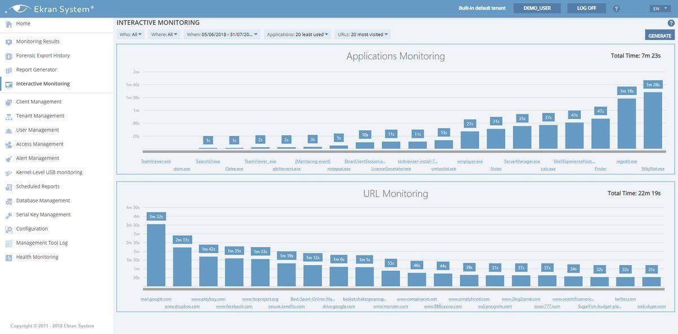678x334 pixels.
Task: Open the StikyNot.exe application link
Action: click(653, 169)
